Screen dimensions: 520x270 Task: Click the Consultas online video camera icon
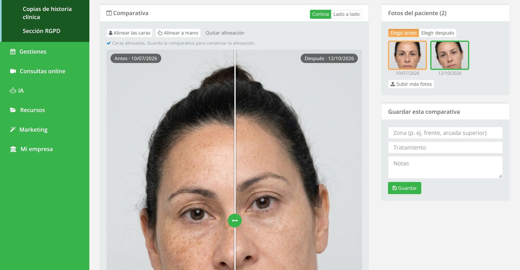point(13,71)
